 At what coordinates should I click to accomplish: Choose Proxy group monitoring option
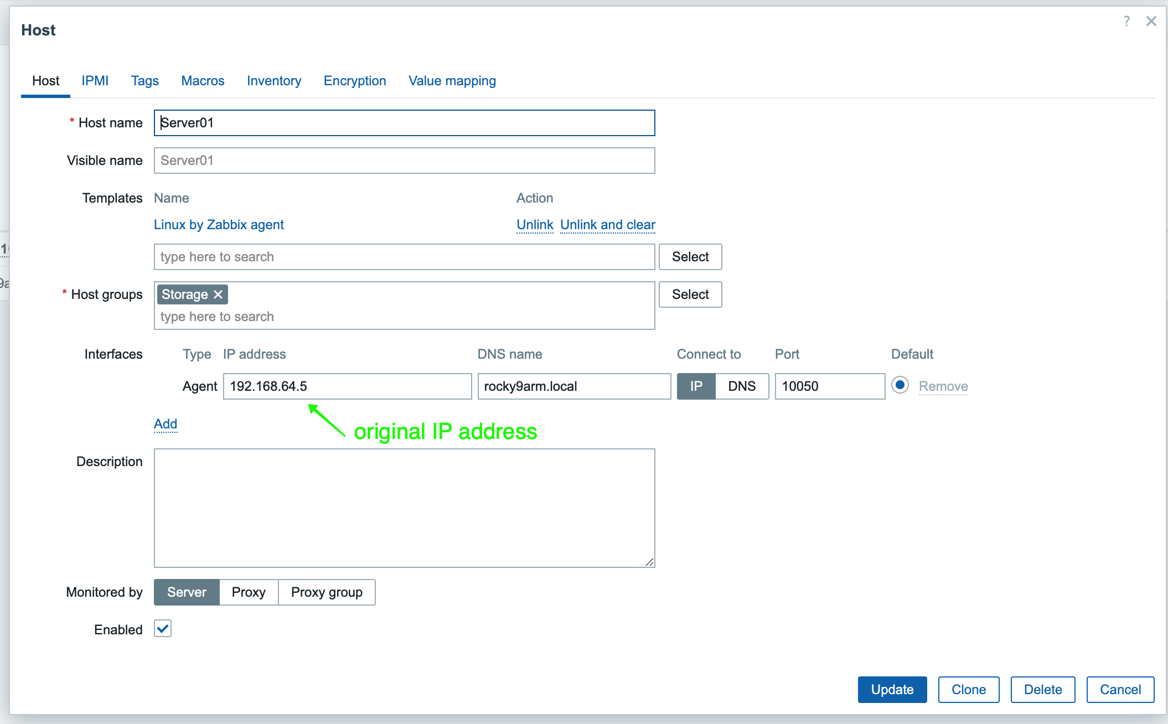tap(327, 592)
